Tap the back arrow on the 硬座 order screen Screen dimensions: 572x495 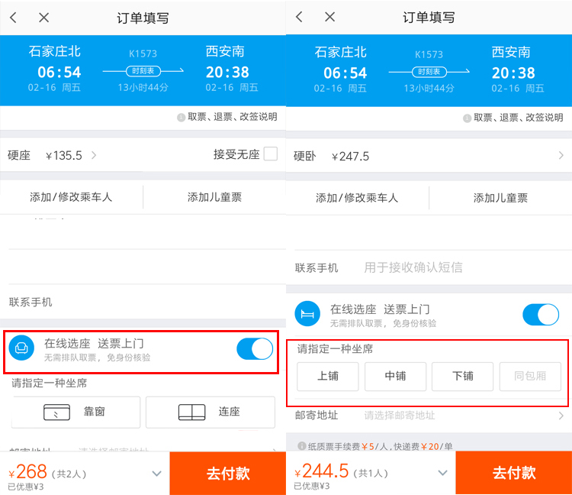click(14, 18)
